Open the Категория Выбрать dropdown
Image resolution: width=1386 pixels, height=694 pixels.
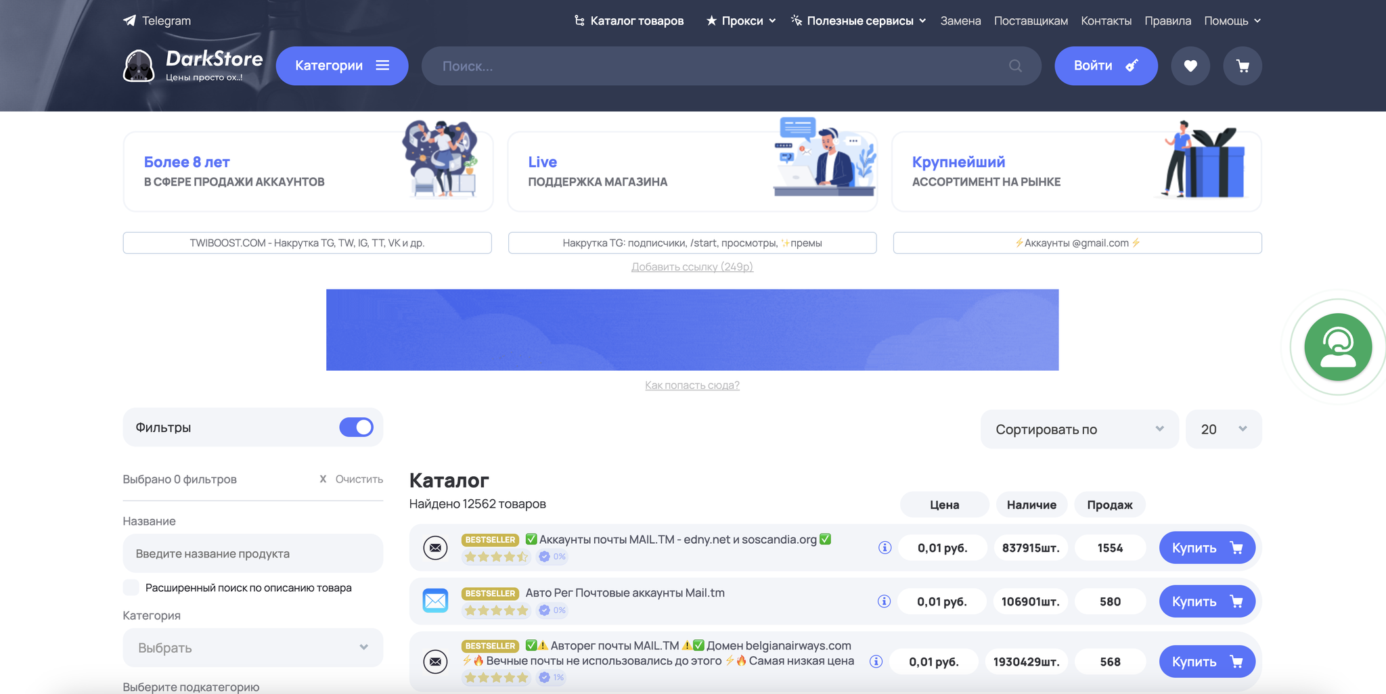point(253,647)
